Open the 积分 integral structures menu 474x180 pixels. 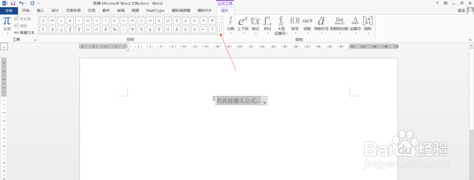pos(267,26)
